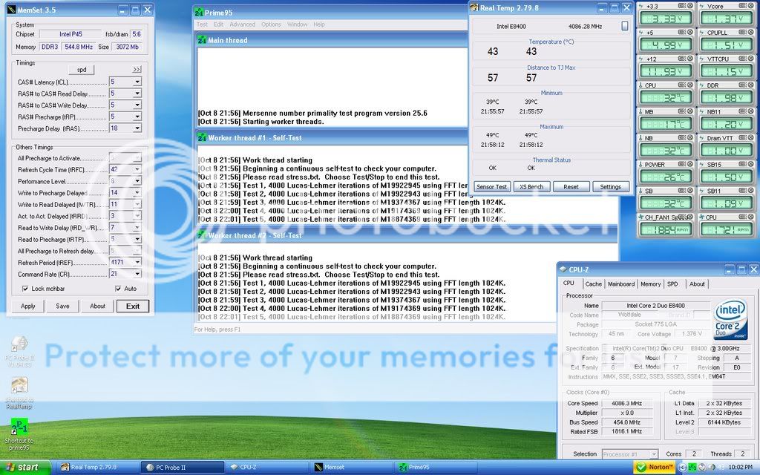Open the Refresh Period (tREF) dropdown
This screenshot has width=760, height=475.
pos(137,262)
